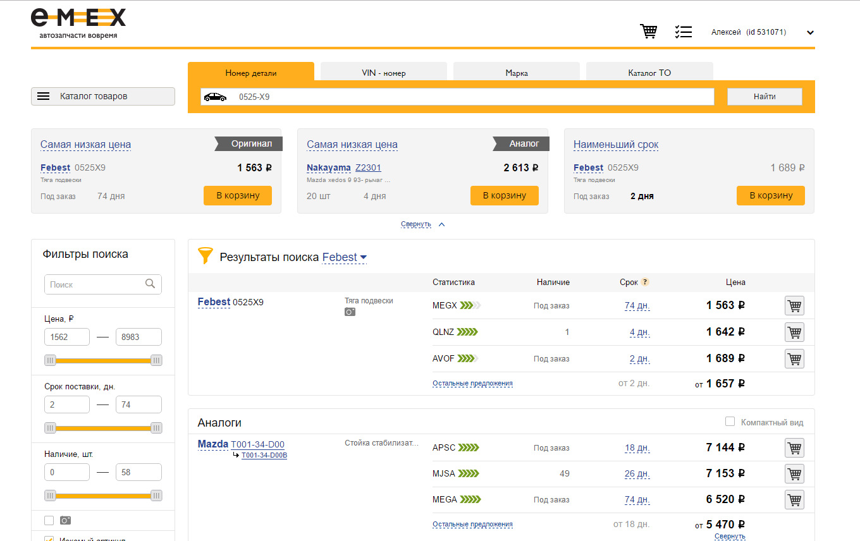Click В корзину for Nakayama Z2301
The height and width of the screenshot is (541, 860).
point(505,195)
